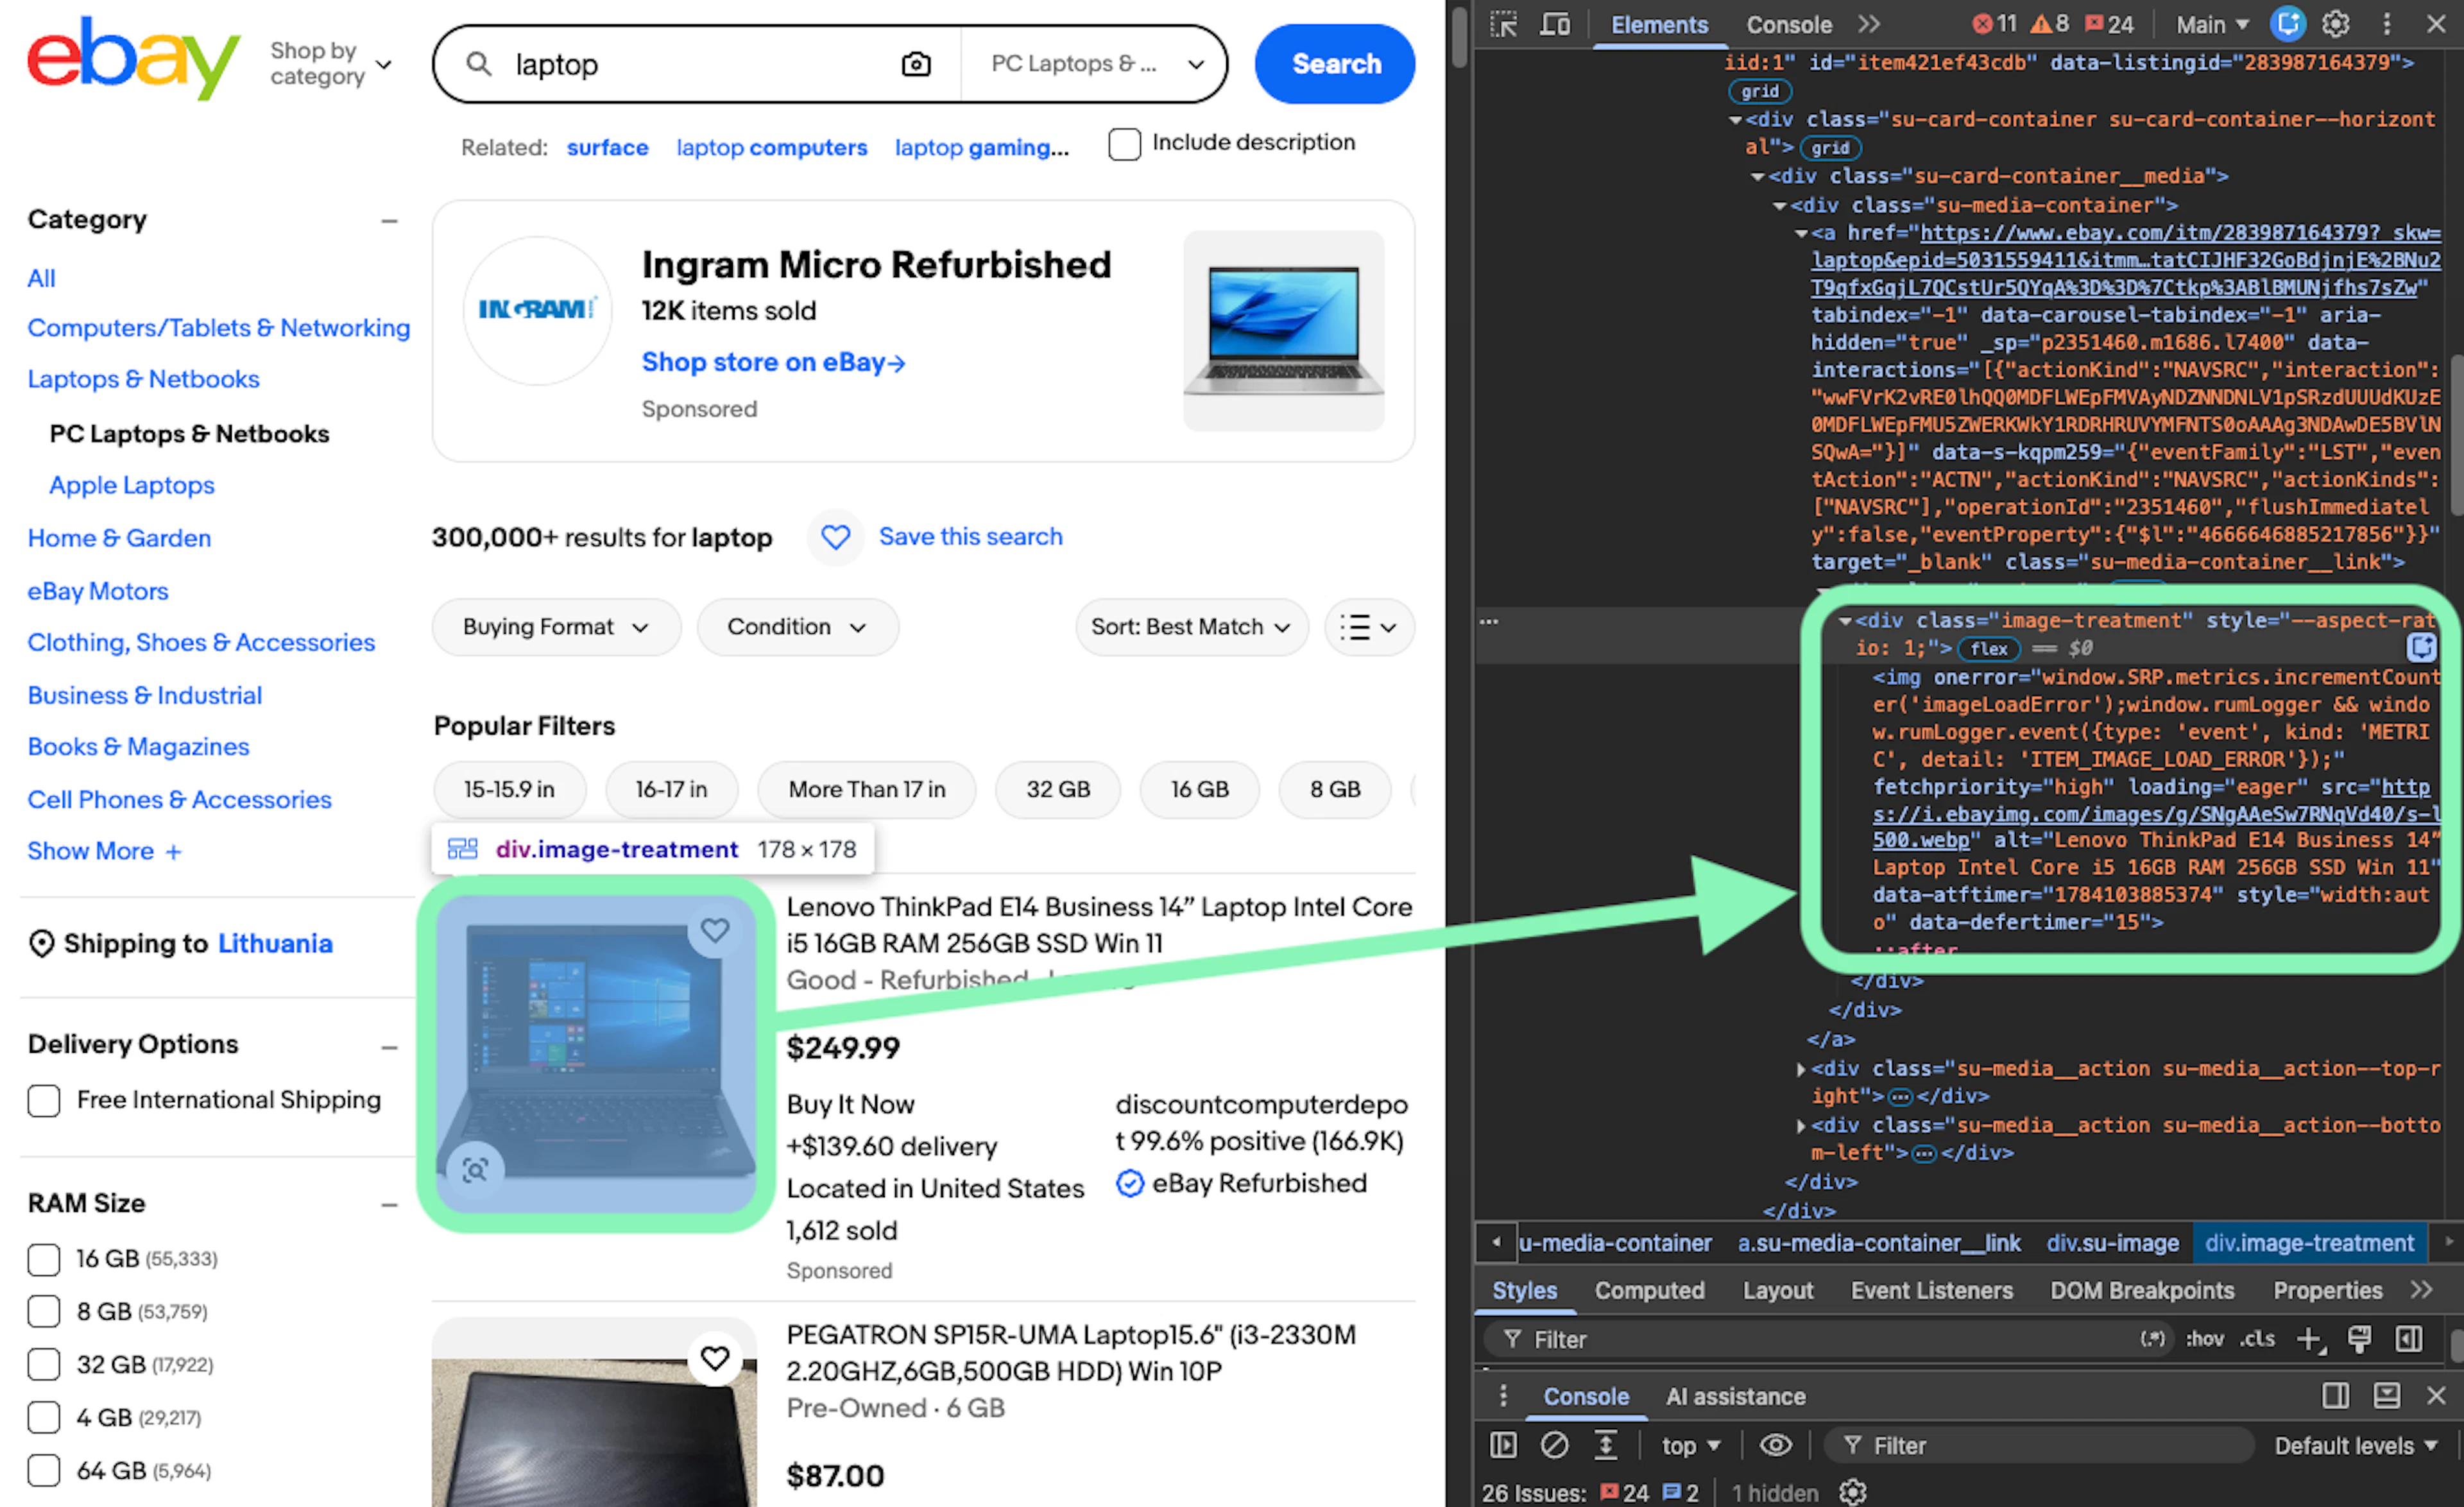Toggle .cls class editor

click(2257, 1339)
